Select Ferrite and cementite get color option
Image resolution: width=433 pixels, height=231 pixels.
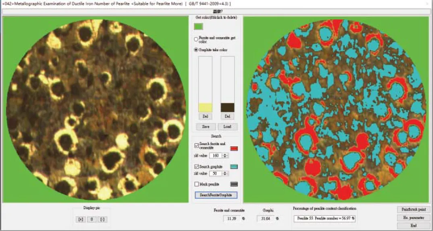point(196,40)
